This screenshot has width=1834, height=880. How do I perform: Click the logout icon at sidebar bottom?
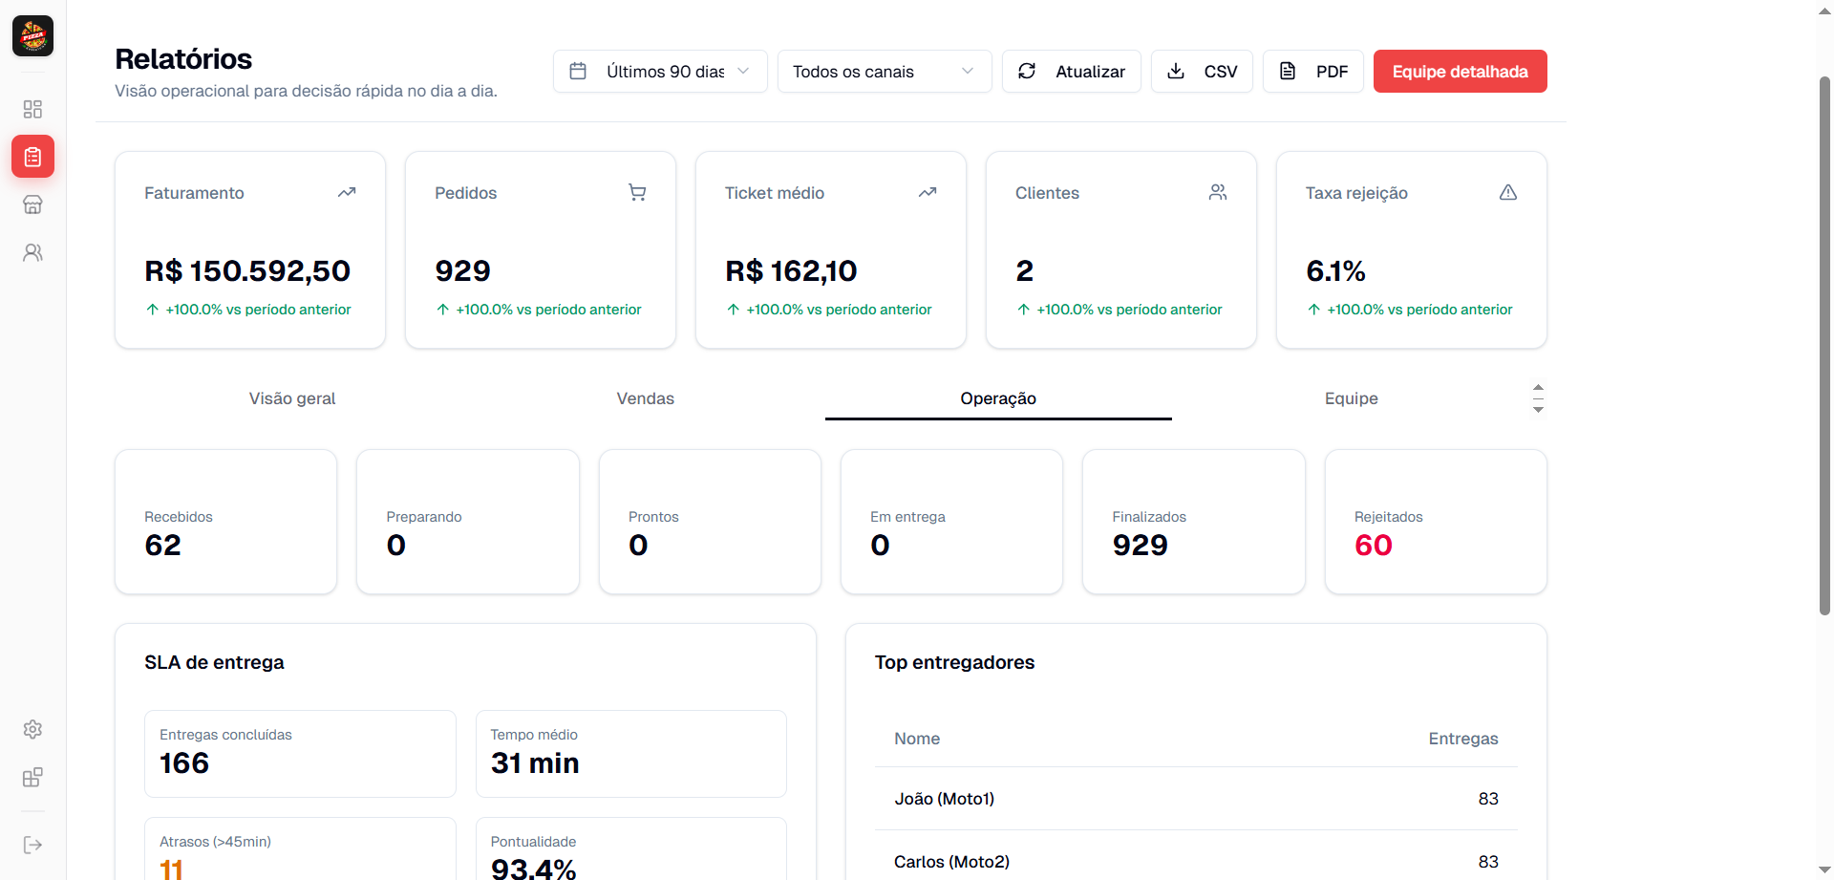[x=32, y=845]
